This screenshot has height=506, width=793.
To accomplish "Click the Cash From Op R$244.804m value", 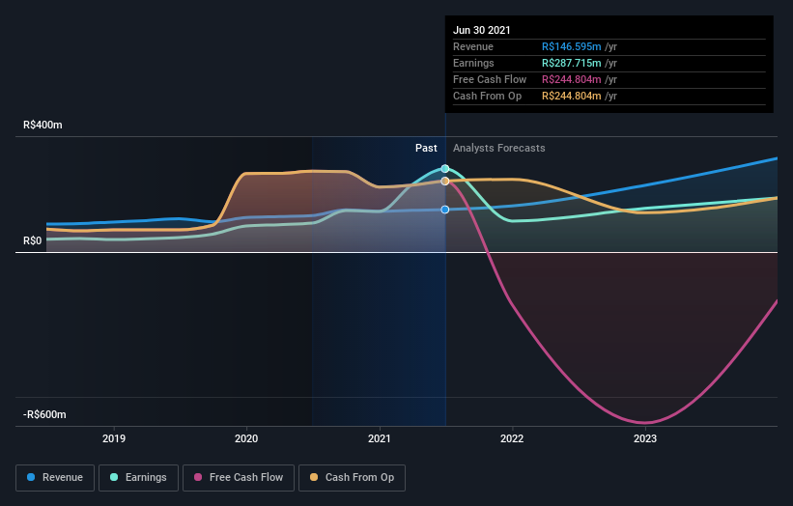I will [572, 96].
